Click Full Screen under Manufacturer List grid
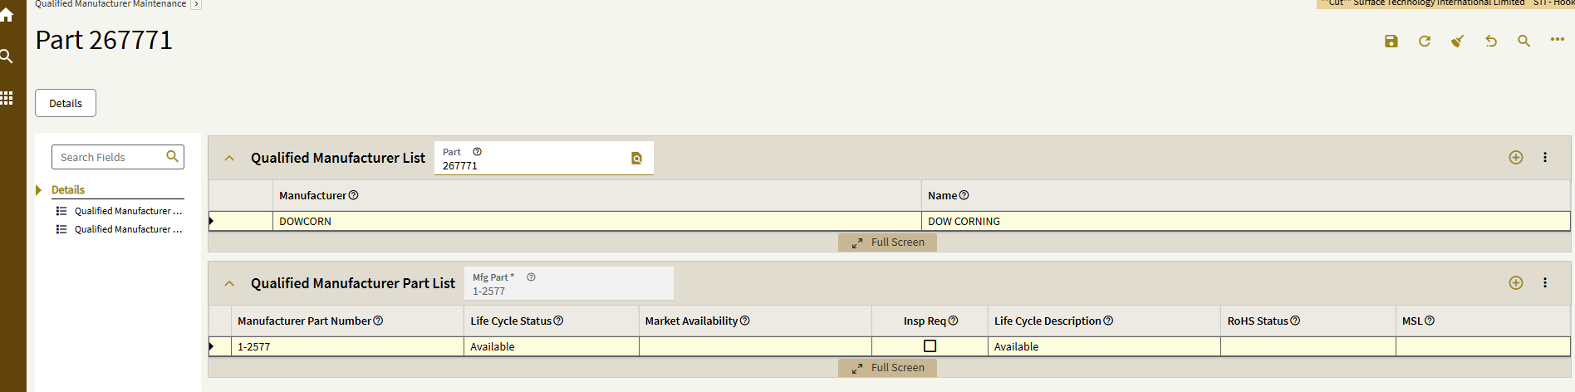The image size is (1575, 392). tap(888, 243)
